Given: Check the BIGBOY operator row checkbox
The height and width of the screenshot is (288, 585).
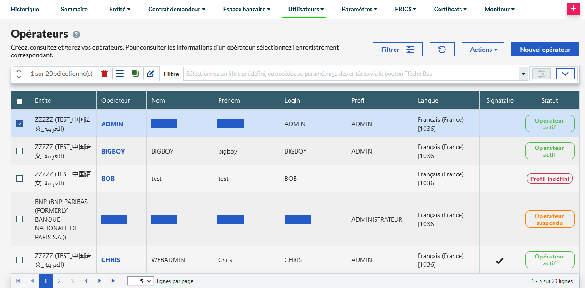Looking at the screenshot, I should pyautogui.click(x=20, y=151).
